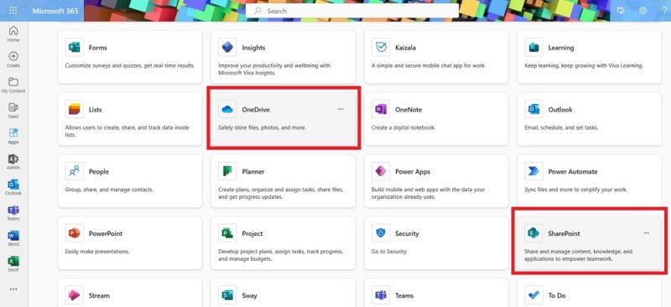Go to Home in the left sidebar
This screenshot has width=671, height=307.
click(x=13, y=34)
